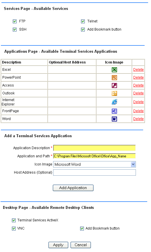The image size is (151, 252).
Task: Click the Application and Path field
Action: (94, 156)
